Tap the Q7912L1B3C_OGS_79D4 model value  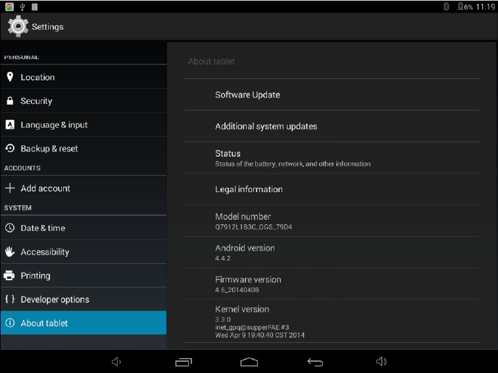pyautogui.click(x=253, y=227)
